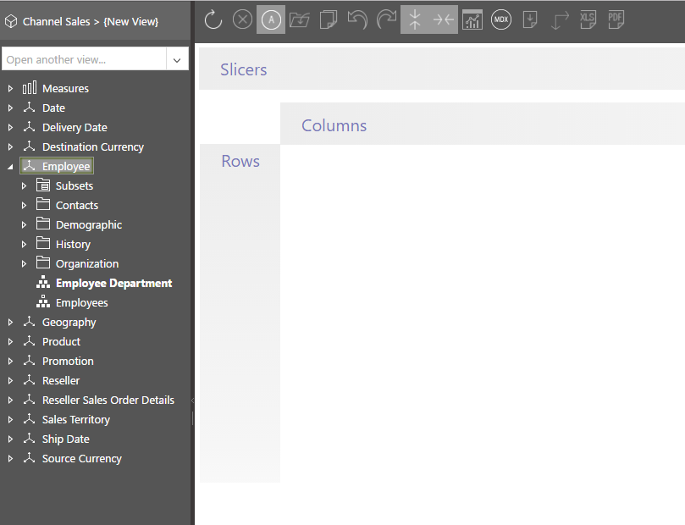The height and width of the screenshot is (525, 685).
Task: Click the Refresh view icon
Action: tap(213, 19)
